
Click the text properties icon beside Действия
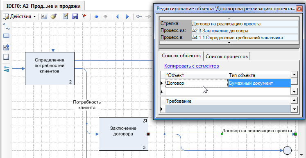(x=44, y=17)
